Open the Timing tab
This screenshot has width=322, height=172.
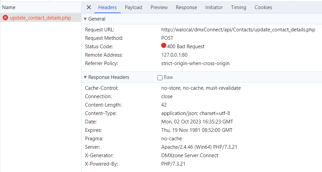[238, 7]
